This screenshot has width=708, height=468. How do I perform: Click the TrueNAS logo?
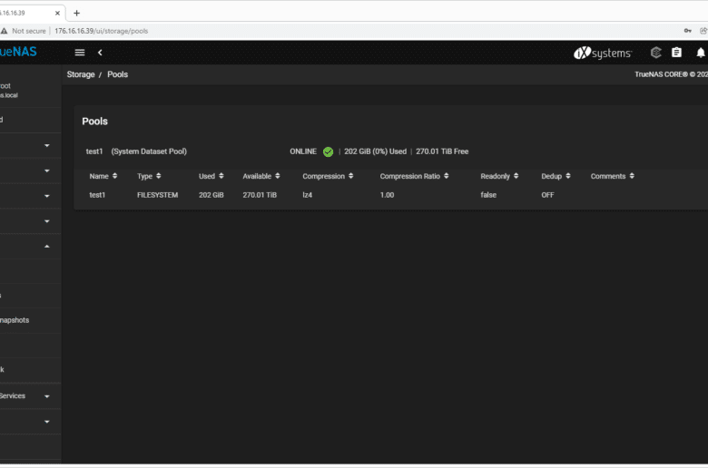point(18,52)
